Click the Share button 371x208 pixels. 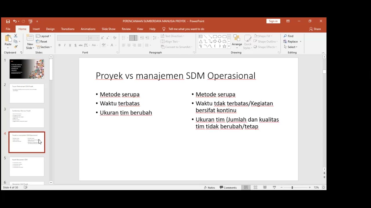pyautogui.click(x=315, y=29)
